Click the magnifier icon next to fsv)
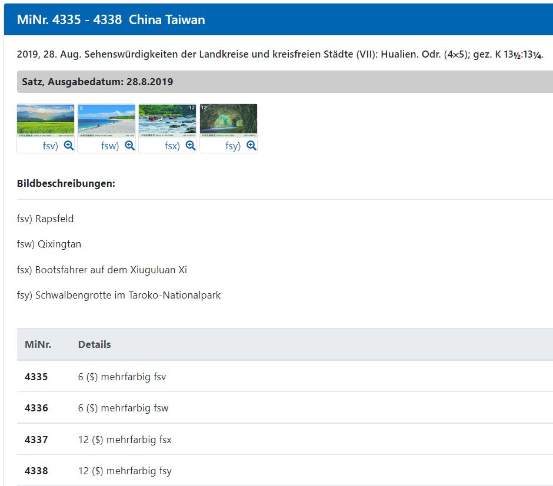553x486 pixels. click(68, 146)
